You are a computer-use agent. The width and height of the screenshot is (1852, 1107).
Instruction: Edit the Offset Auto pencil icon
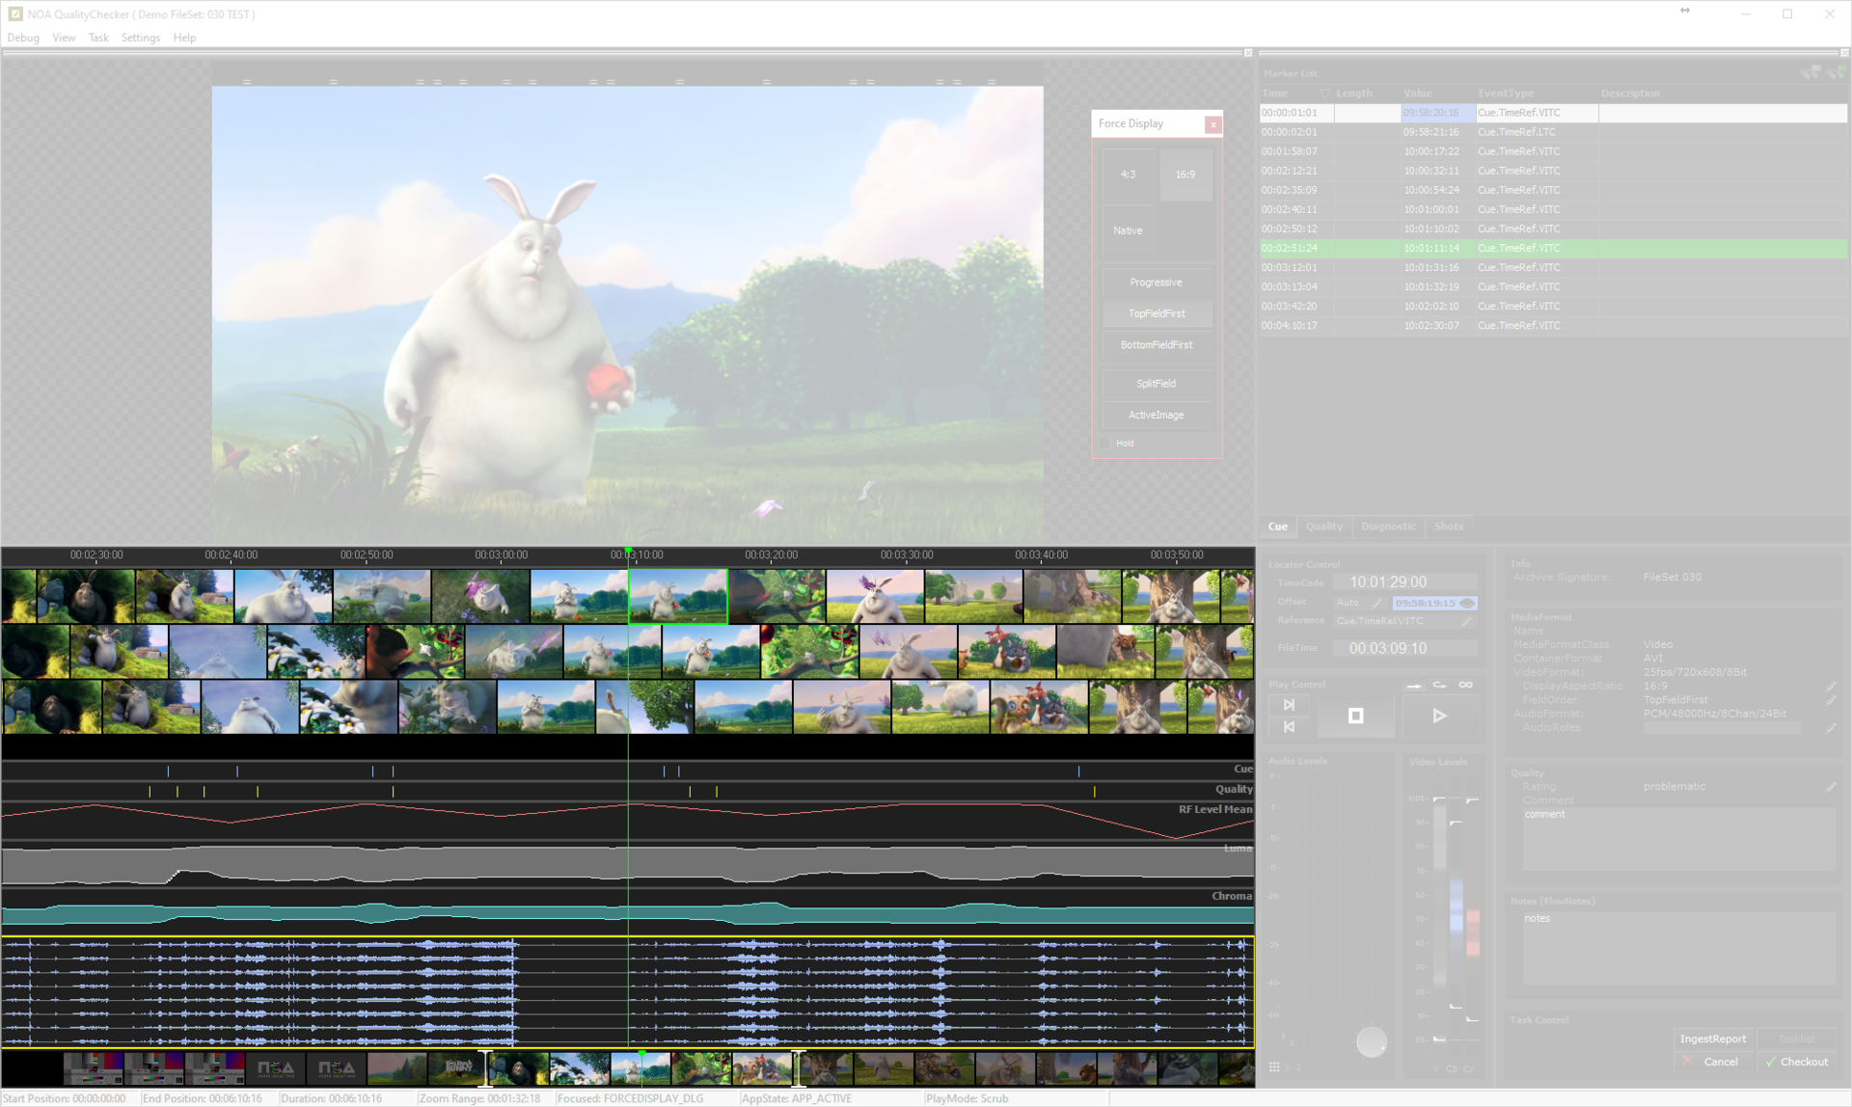1376,604
